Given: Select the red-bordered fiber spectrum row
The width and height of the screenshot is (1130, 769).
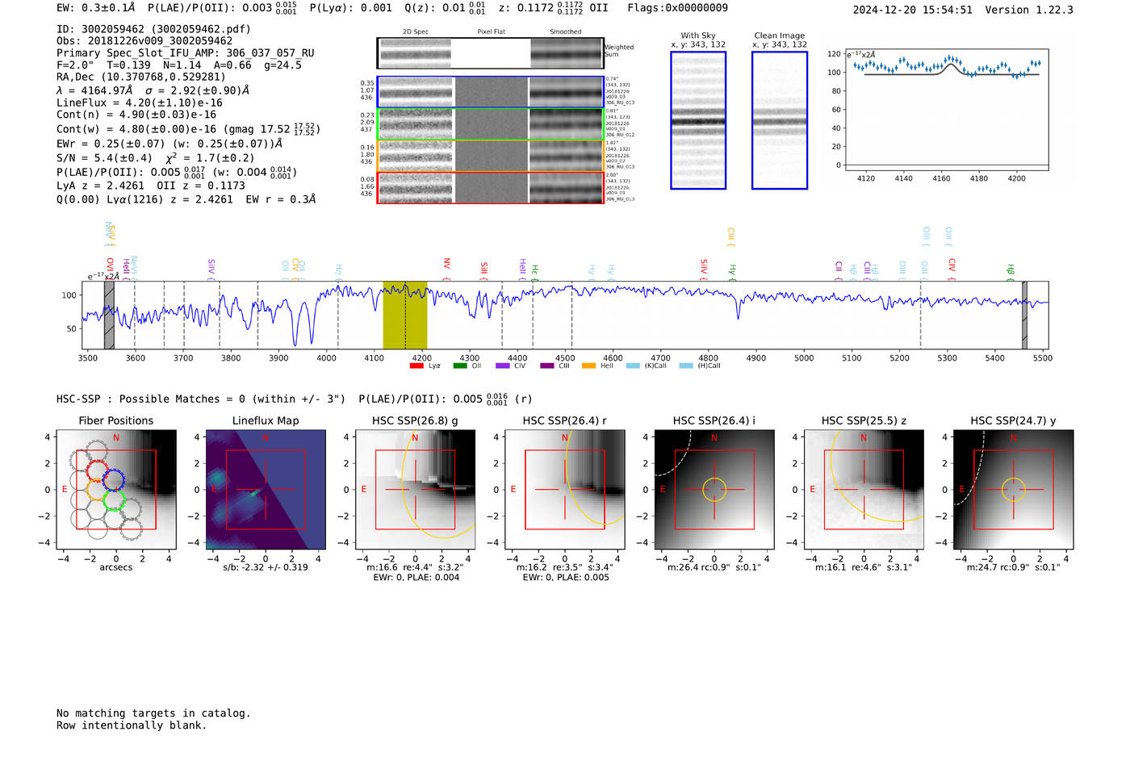Looking at the screenshot, I should (x=491, y=187).
